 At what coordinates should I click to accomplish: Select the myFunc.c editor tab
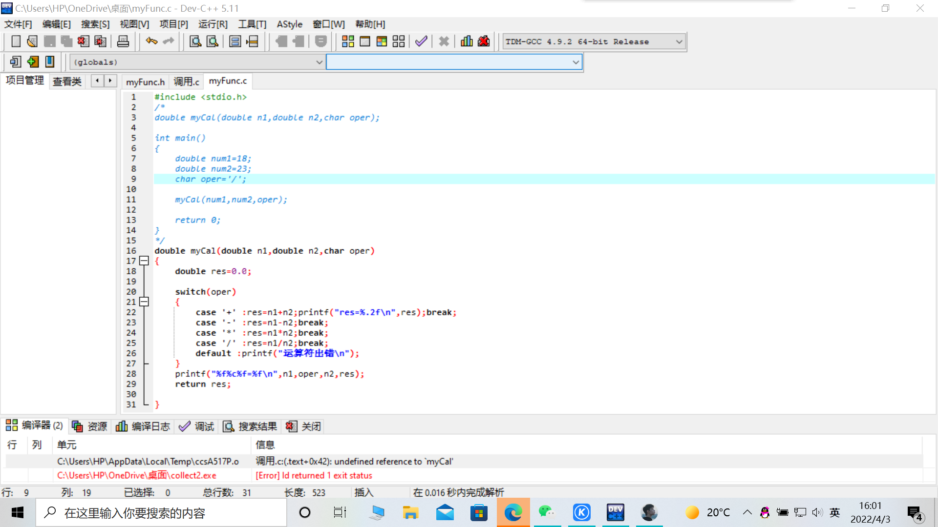pos(228,81)
